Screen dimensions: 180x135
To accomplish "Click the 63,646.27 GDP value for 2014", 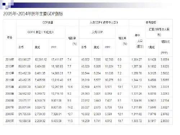I will (x=24, y=60).
